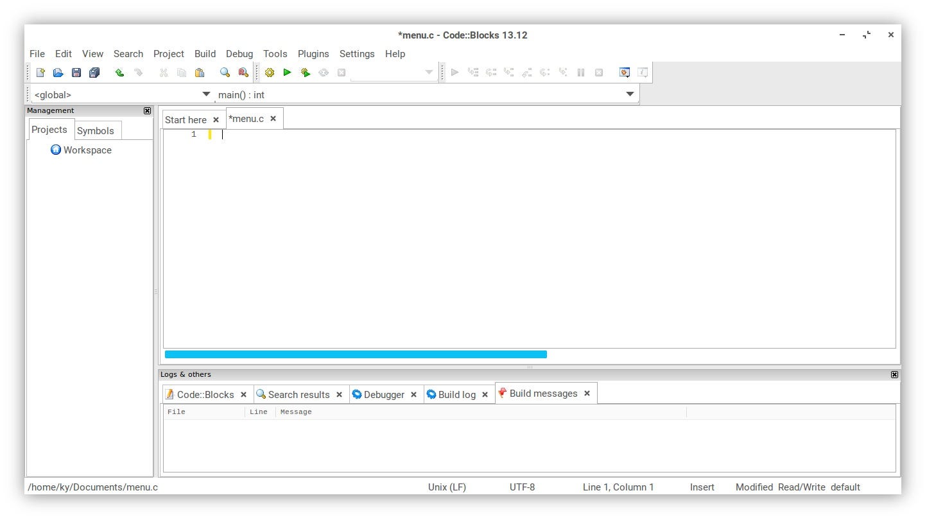Open the Debug menu
This screenshot has height=520, width=927.
pos(239,54)
